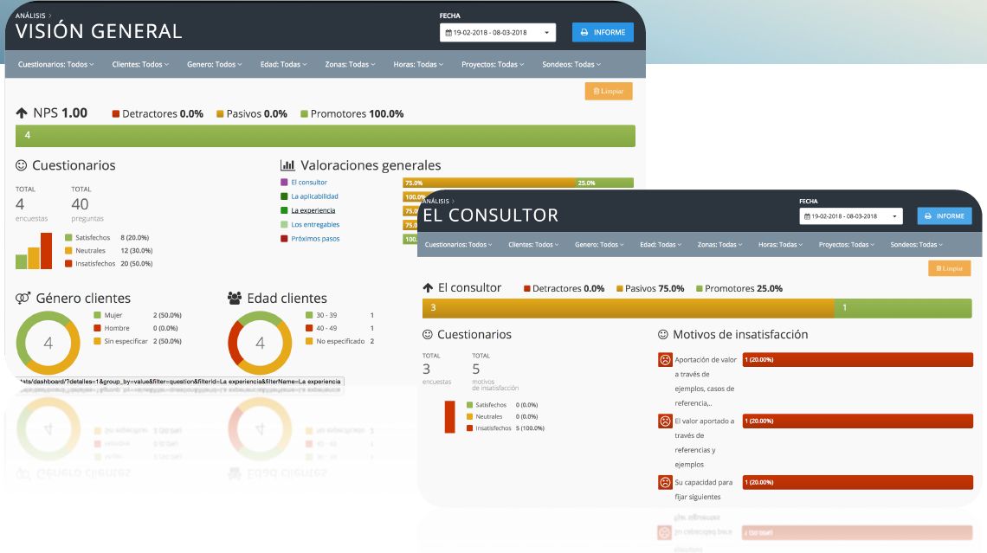Click smiley icon beside Motivos de insatisfacción
This screenshot has height=553, width=987.
[x=663, y=335]
